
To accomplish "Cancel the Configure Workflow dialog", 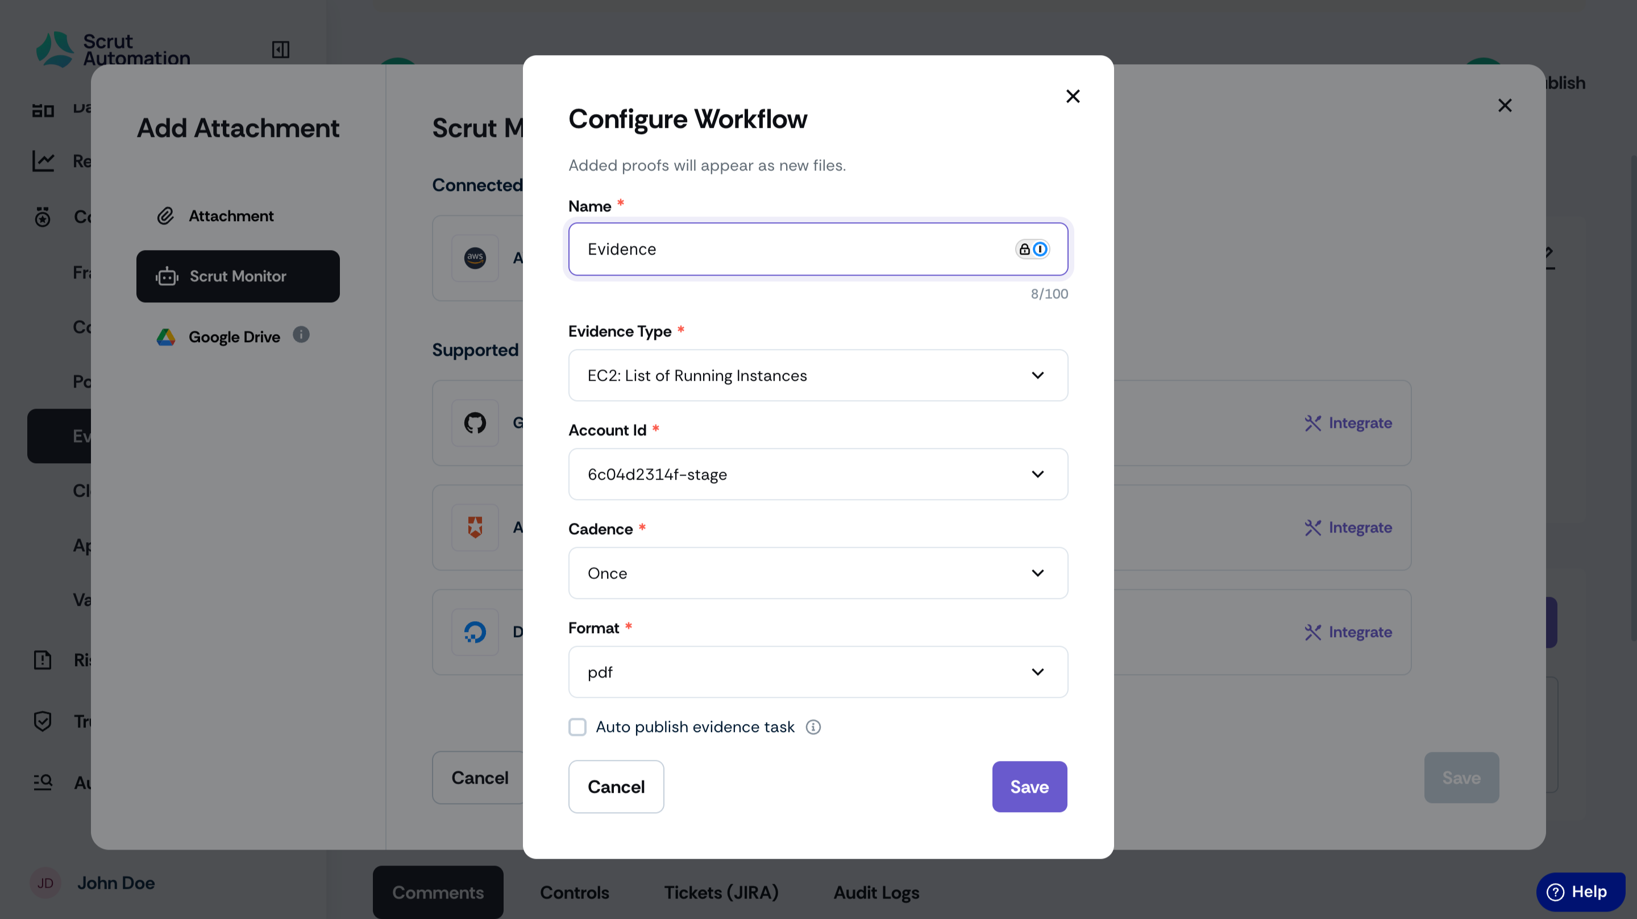I will (616, 787).
